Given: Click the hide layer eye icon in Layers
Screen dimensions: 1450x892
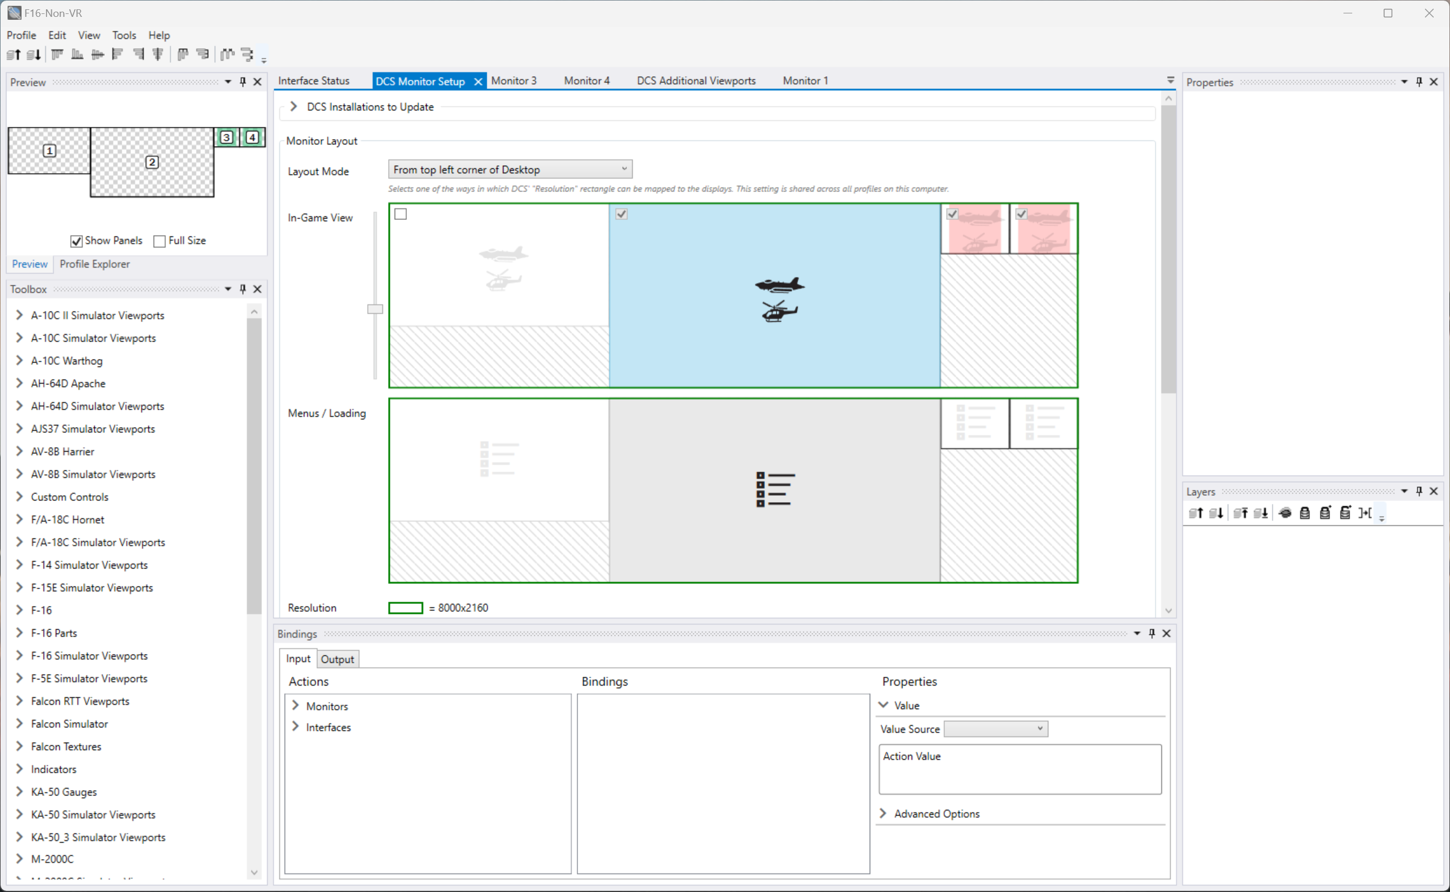Looking at the screenshot, I should (1285, 513).
